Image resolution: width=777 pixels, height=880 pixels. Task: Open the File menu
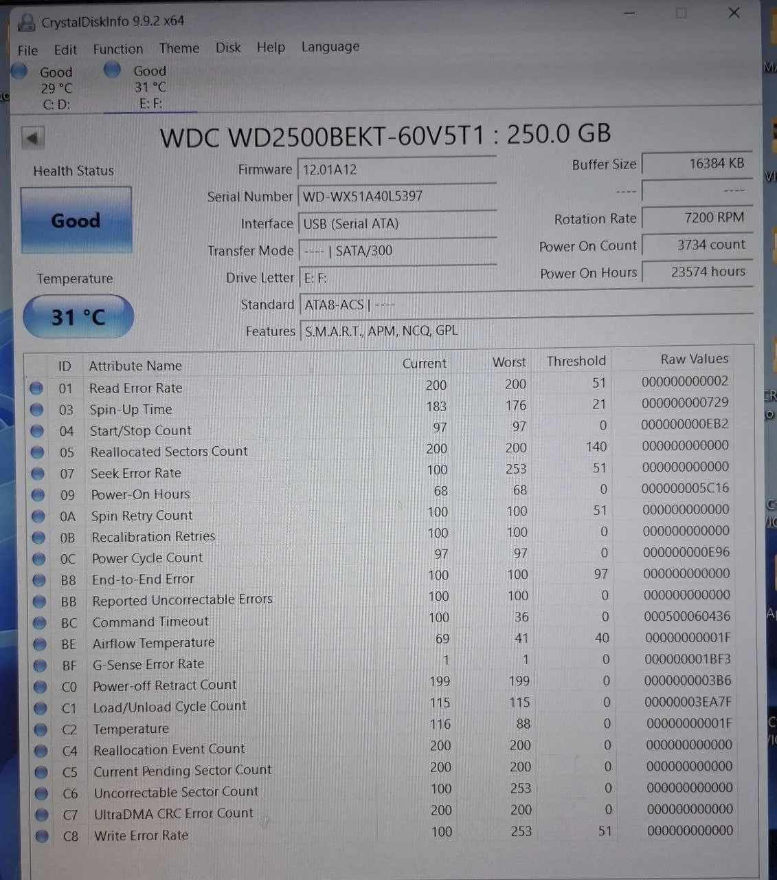click(x=28, y=50)
